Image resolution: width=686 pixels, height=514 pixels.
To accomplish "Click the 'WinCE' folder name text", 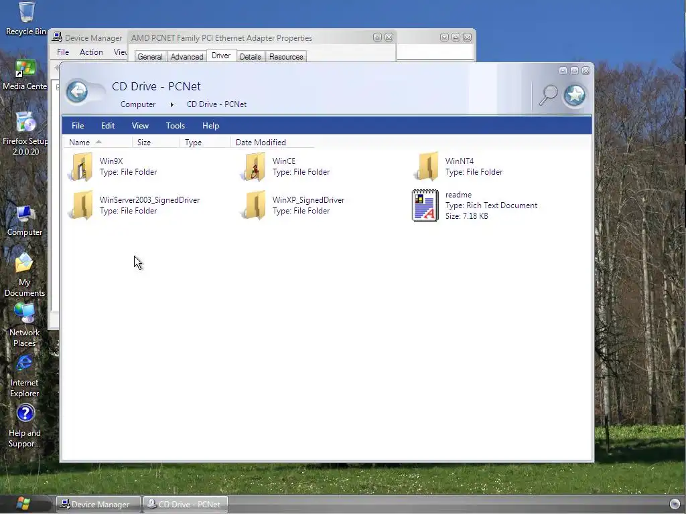I will [283, 161].
